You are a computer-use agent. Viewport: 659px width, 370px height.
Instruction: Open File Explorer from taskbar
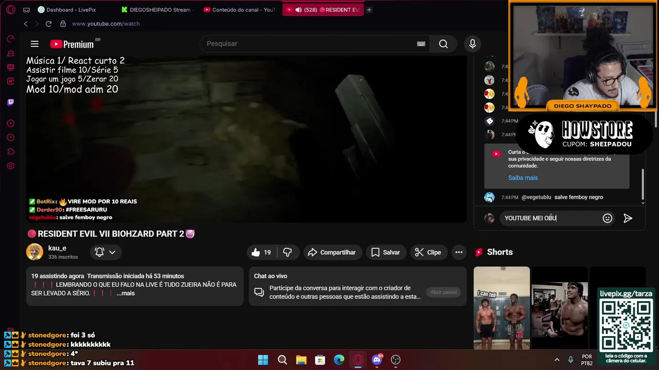click(x=301, y=360)
